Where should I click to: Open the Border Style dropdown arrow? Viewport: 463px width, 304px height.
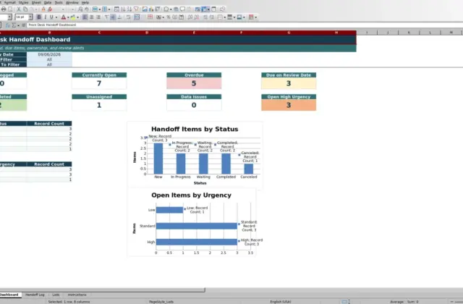234,17
